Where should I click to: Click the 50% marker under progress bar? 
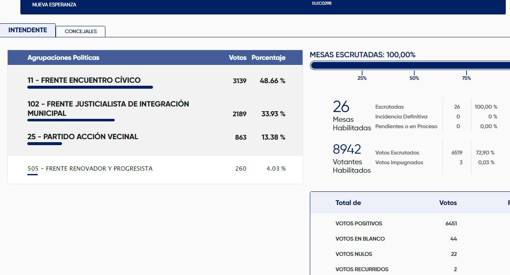(x=414, y=78)
